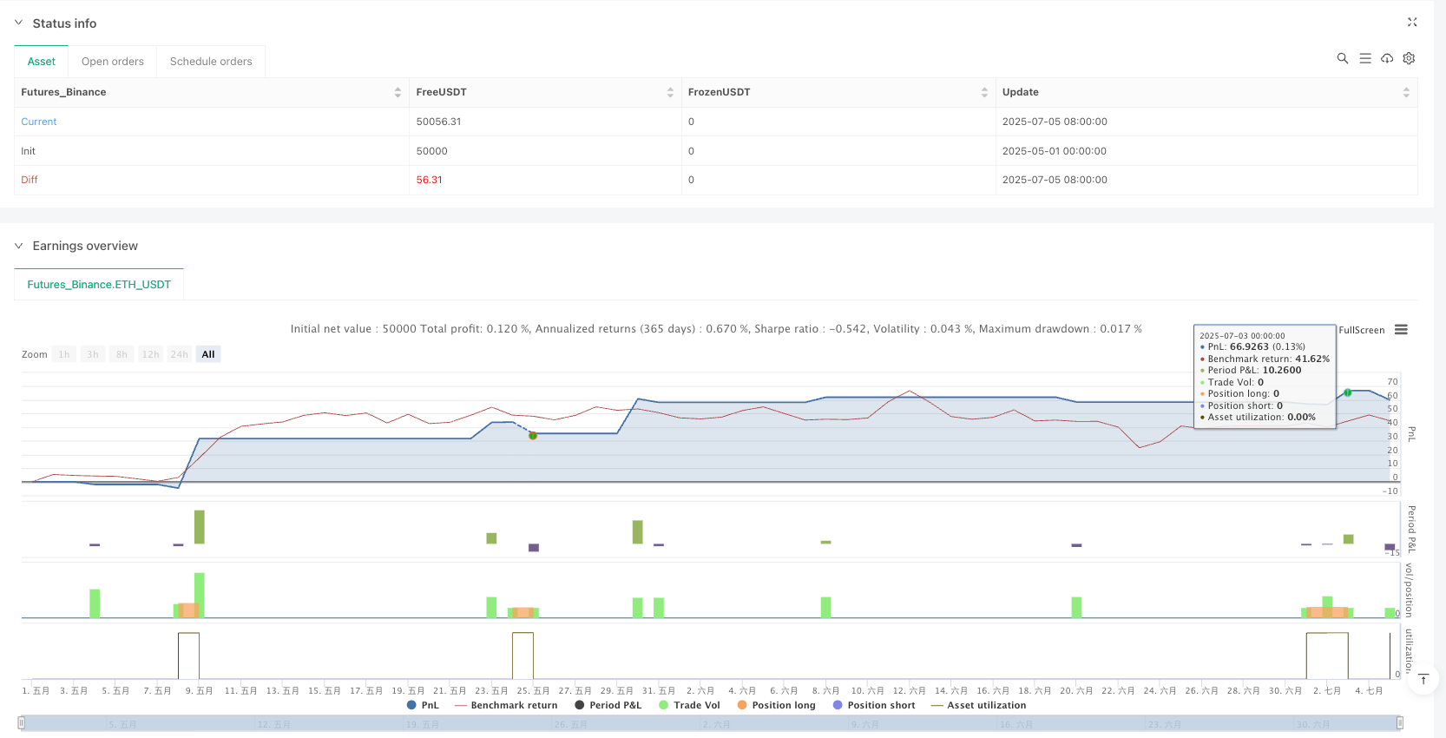Click the collapse arrows icon in Status info
The width and height of the screenshot is (1446, 738).
pos(1412,23)
